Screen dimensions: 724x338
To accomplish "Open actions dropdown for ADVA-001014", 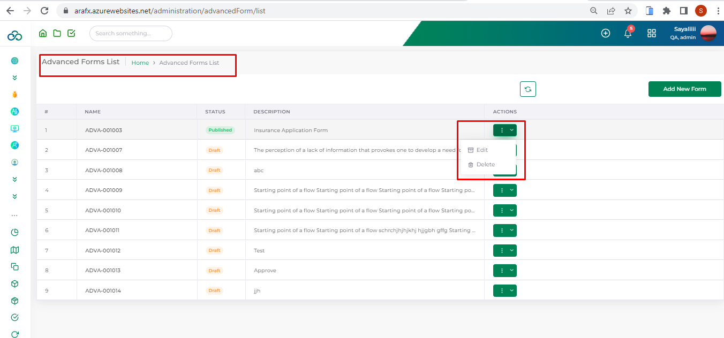I will click(x=504, y=290).
